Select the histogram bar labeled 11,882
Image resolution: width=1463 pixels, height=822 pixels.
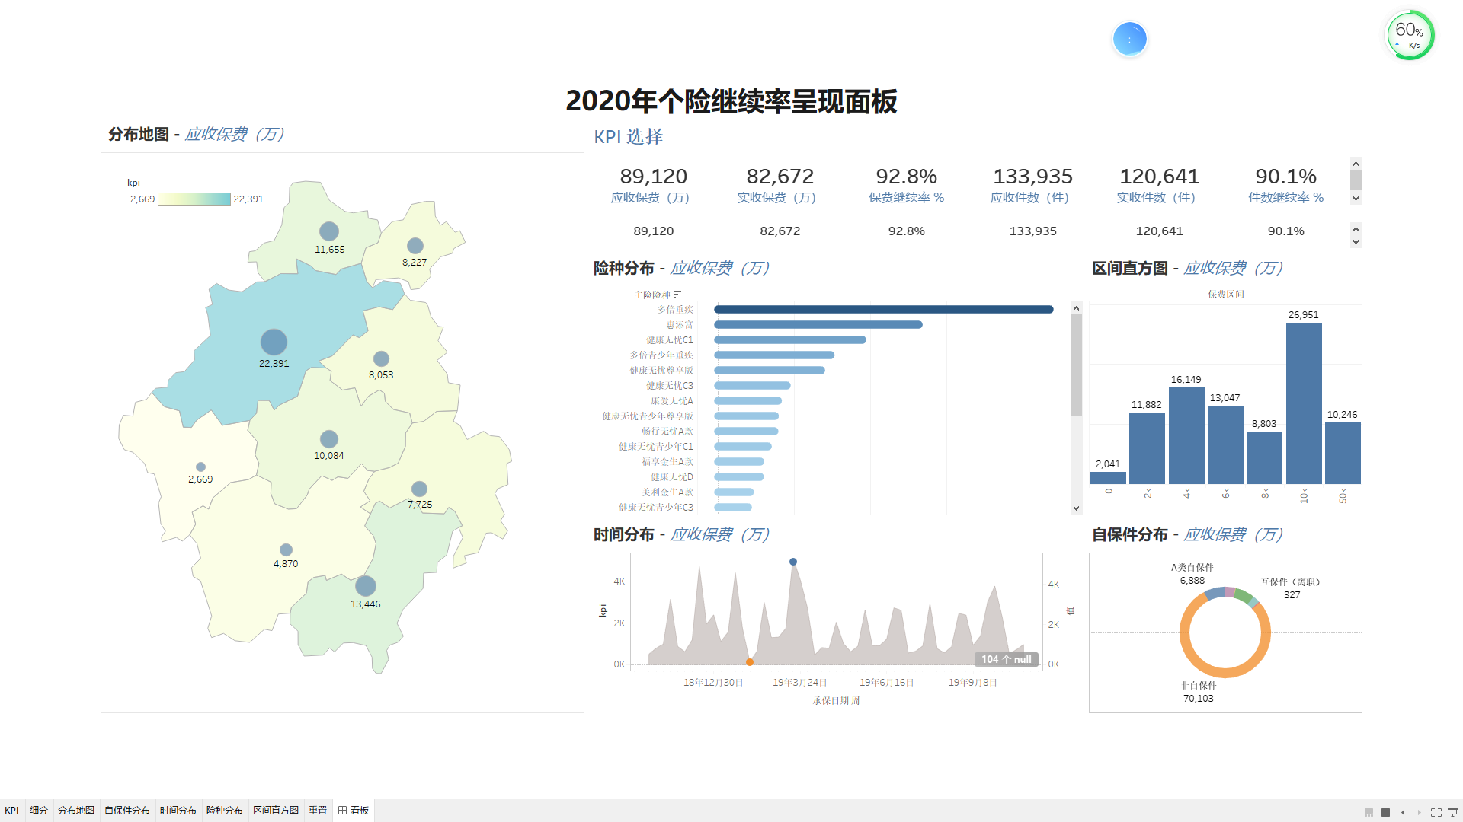tap(1147, 448)
